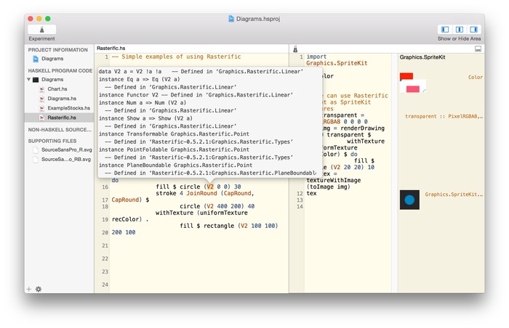Click the Diagrams.hs Haskell file icon
509x328 pixels.
41,99
